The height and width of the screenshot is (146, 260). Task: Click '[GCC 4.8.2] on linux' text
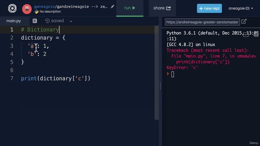pyautogui.click(x=191, y=45)
